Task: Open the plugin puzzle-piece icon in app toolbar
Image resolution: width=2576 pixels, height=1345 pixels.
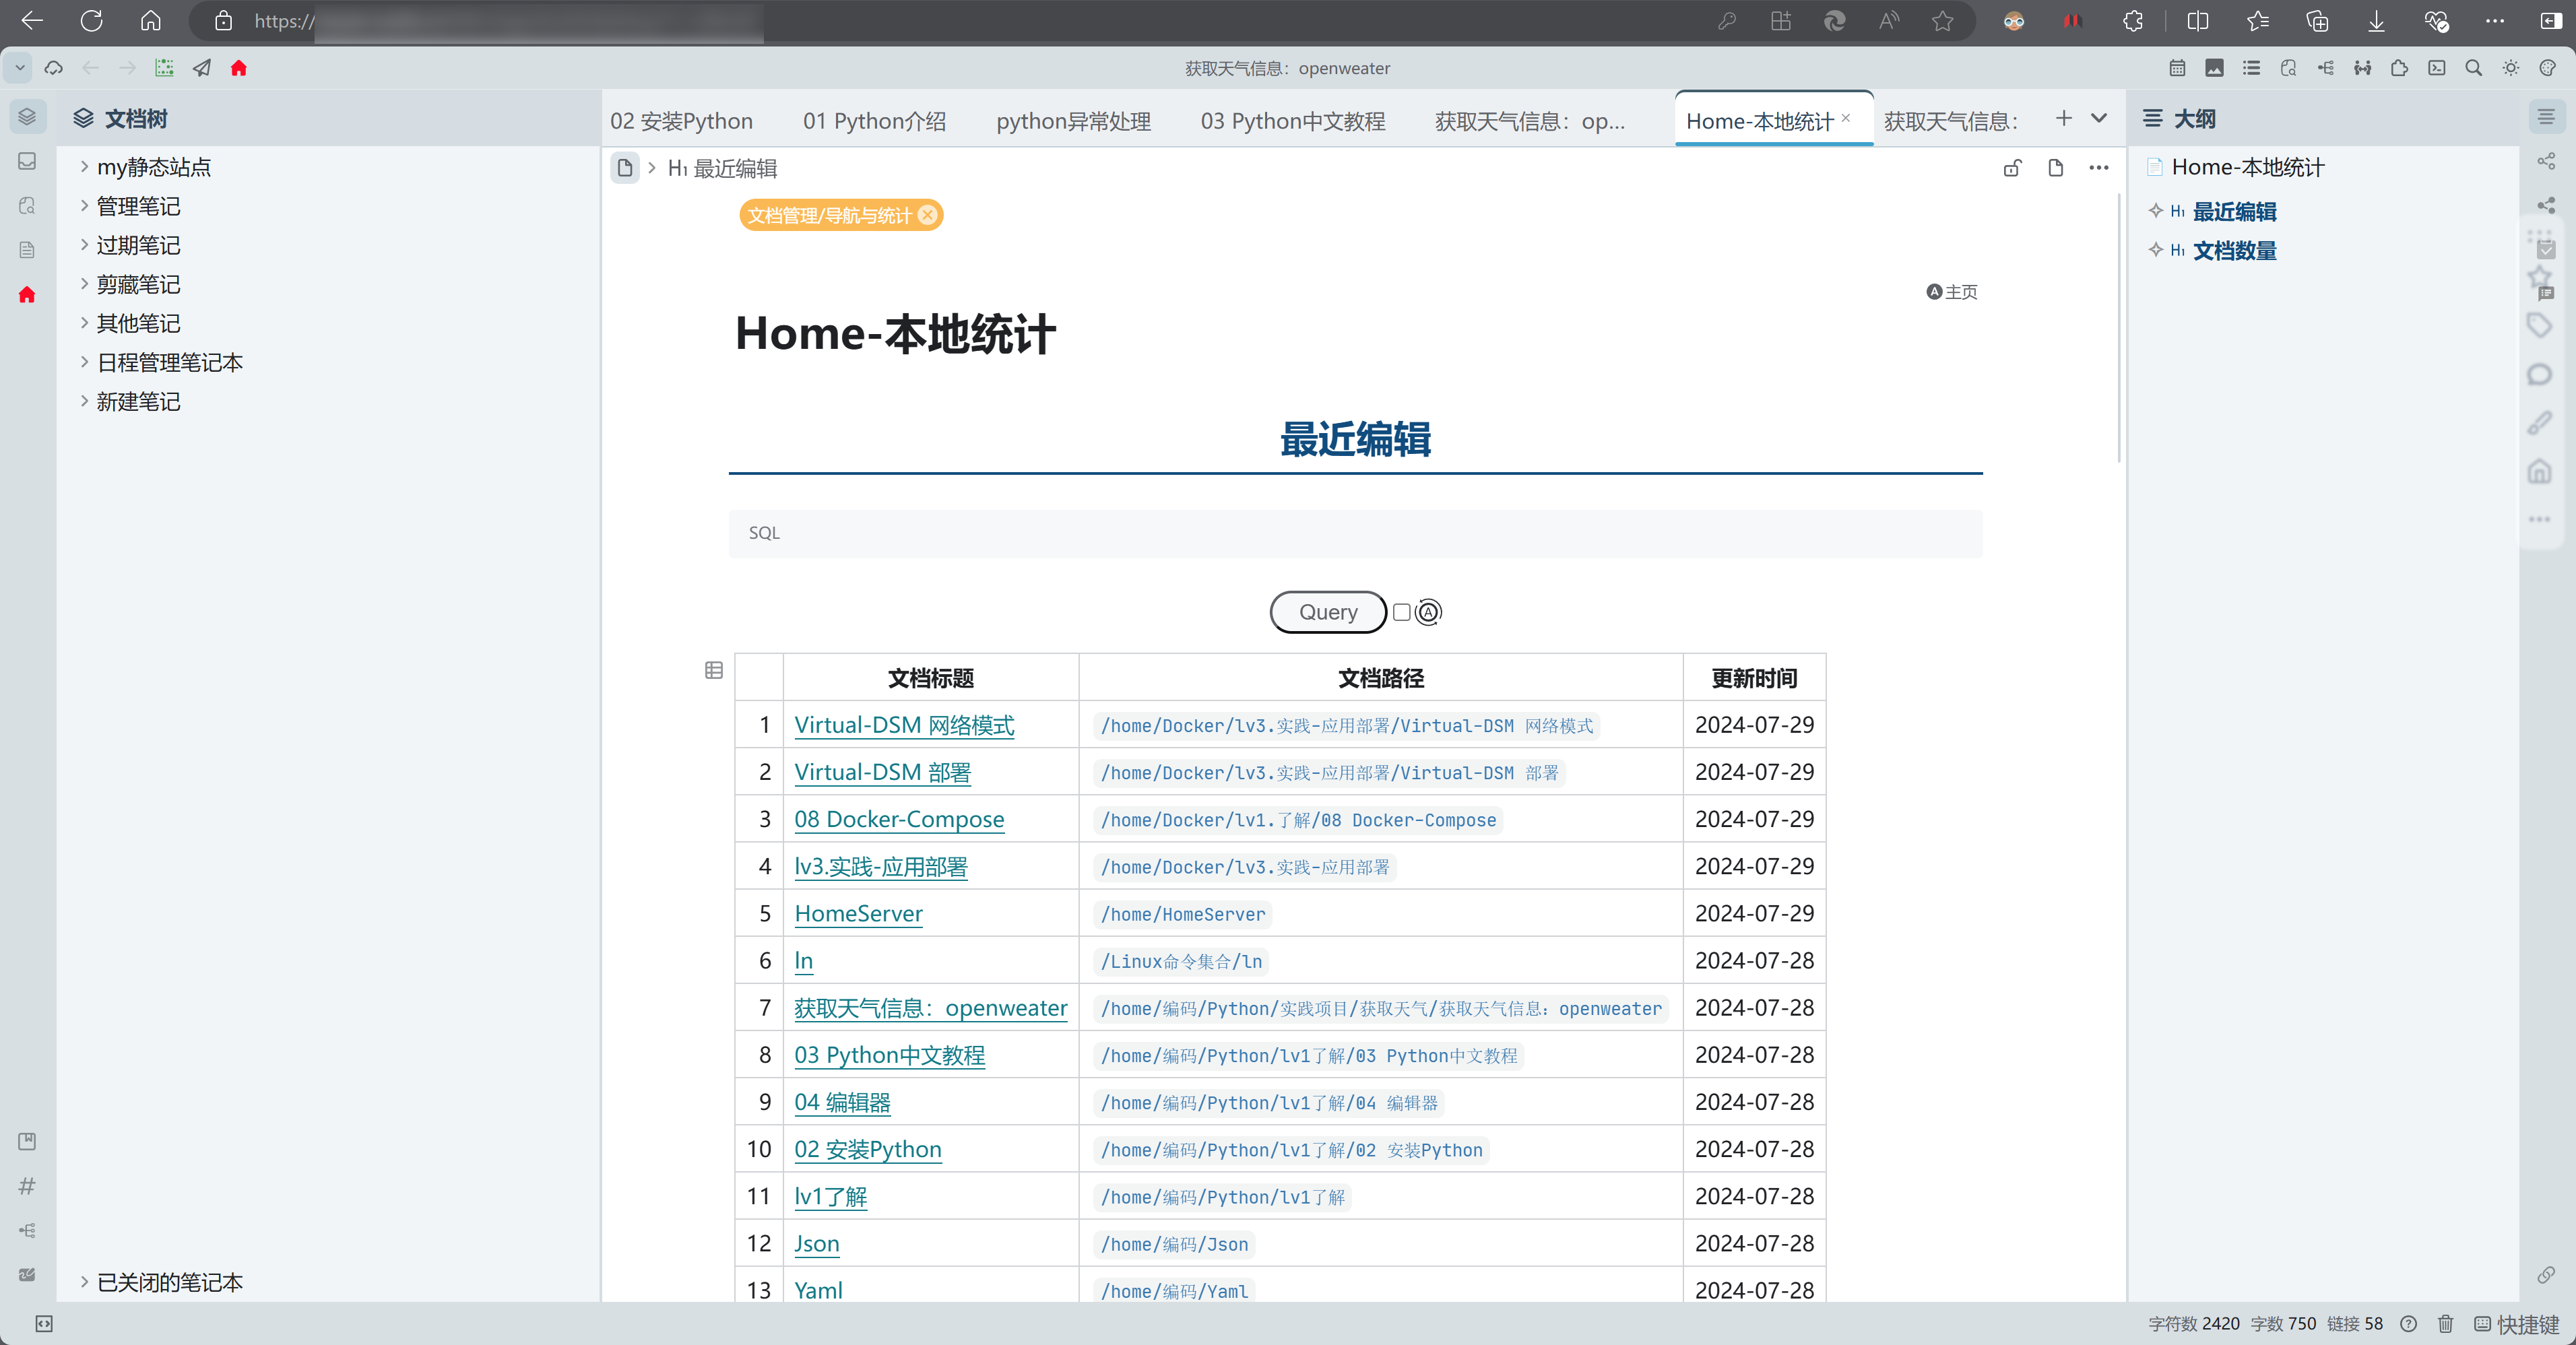Action: pos(2399,68)
